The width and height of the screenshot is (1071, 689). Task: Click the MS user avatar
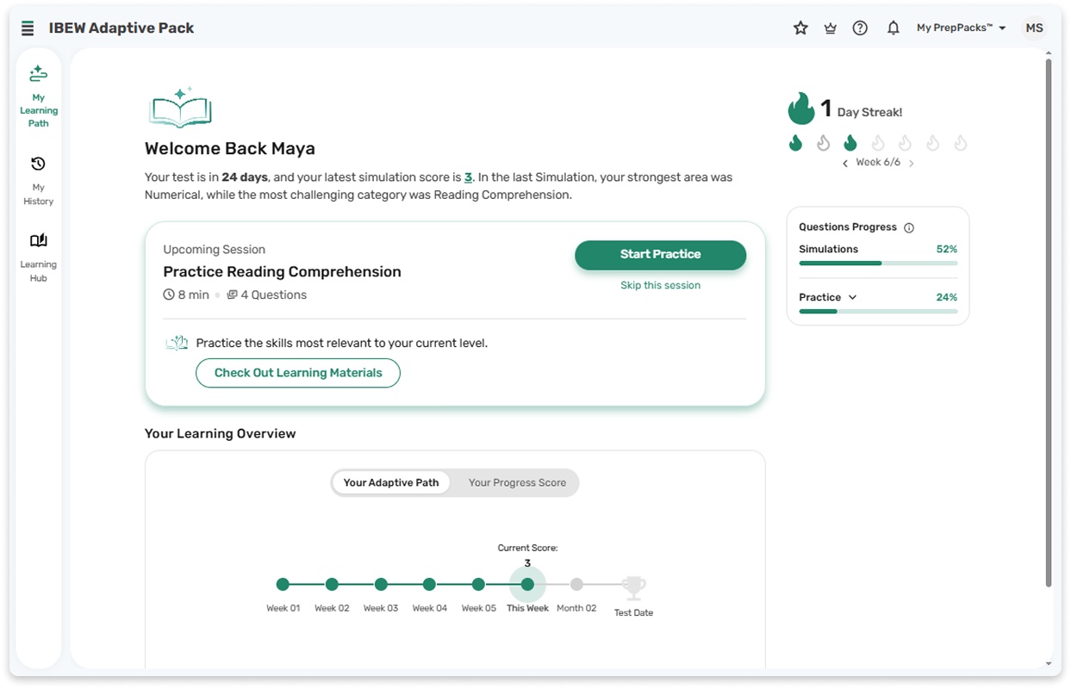click(x=1034, y=28)
